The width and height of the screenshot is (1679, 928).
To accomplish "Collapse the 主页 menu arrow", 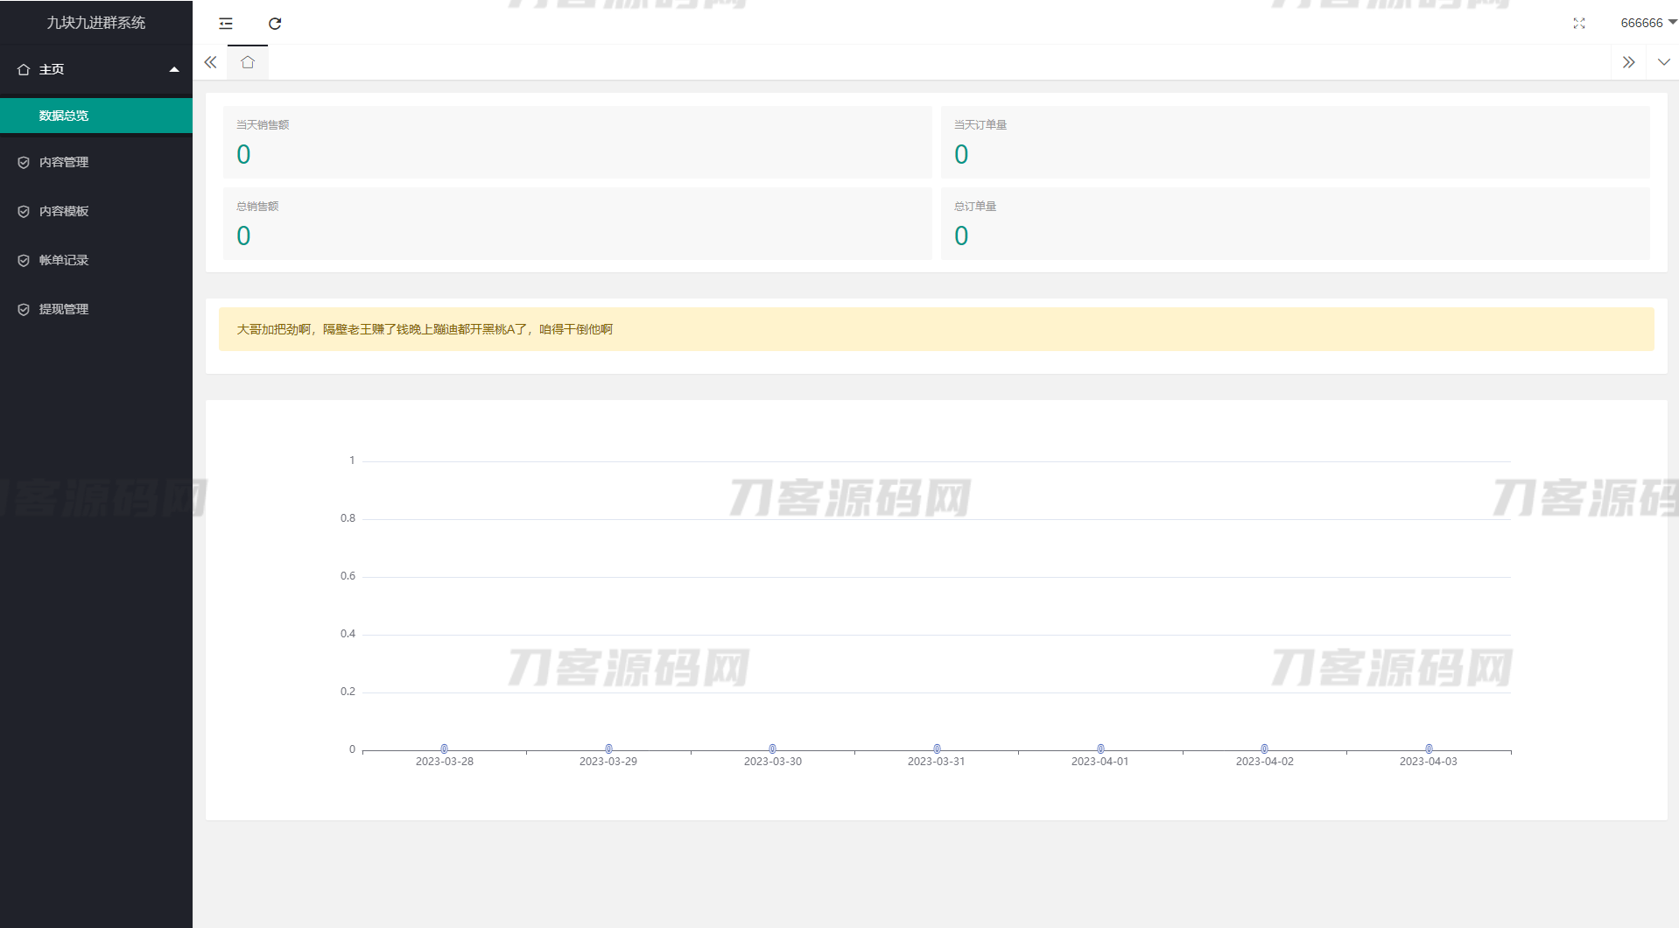I will coord(174,70).
